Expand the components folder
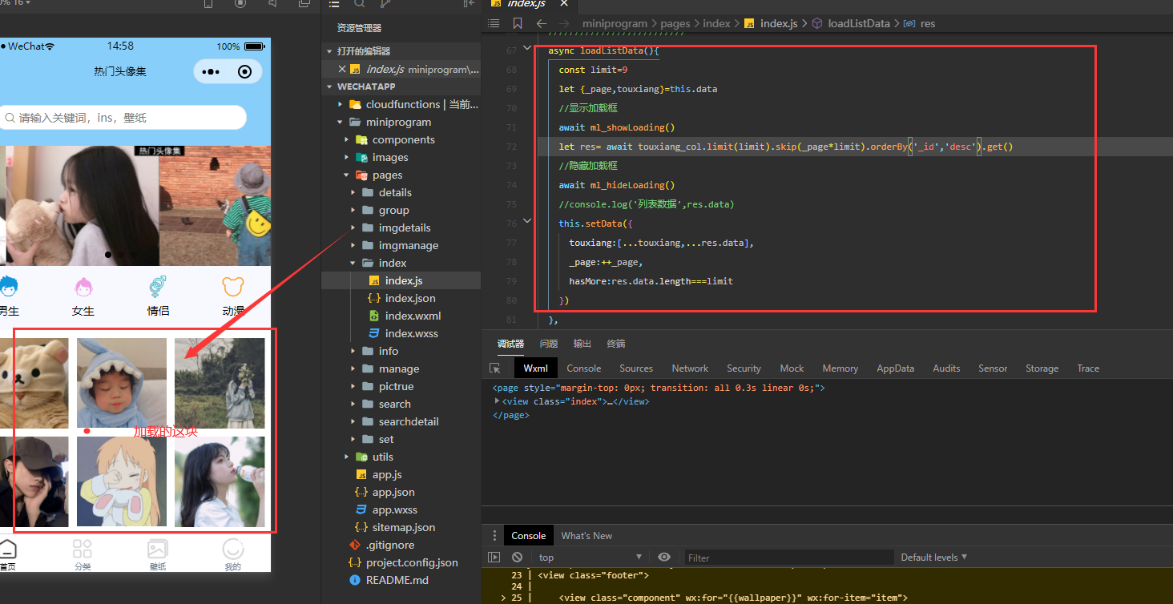The image size is (1173, 604). [347, 140]
